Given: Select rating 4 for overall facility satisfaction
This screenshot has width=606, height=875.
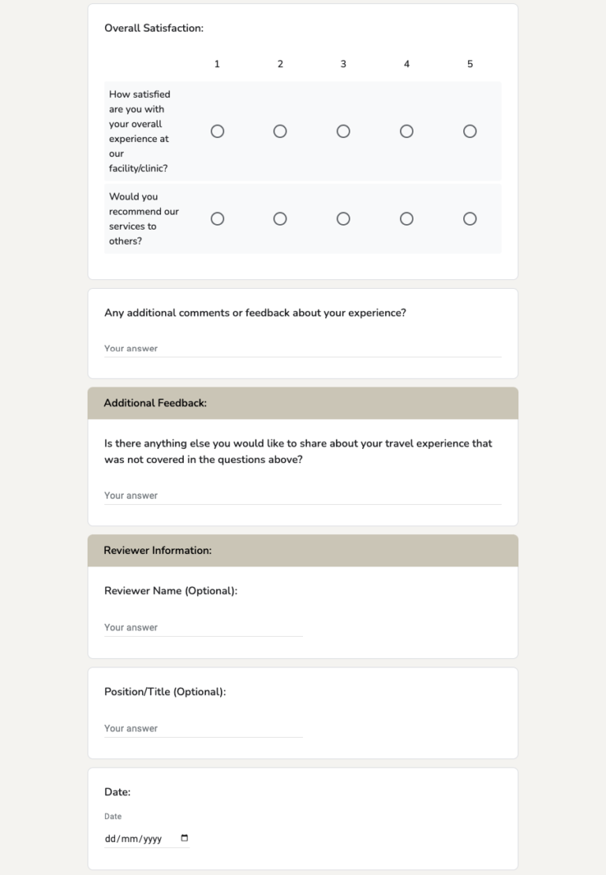Looking at the screenshot, I should [x=406, y=131].
